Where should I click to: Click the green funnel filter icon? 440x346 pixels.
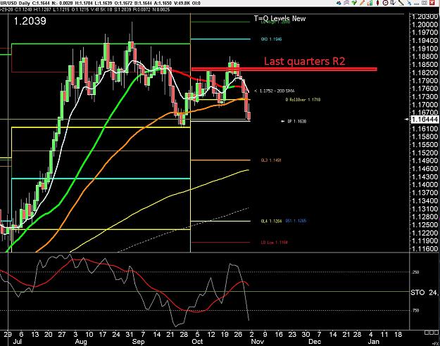[x=354, y=3]
